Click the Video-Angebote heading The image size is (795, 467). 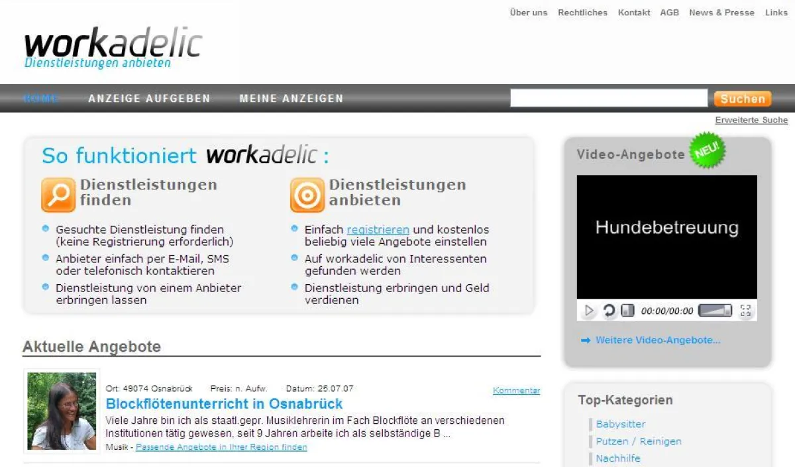631,154
